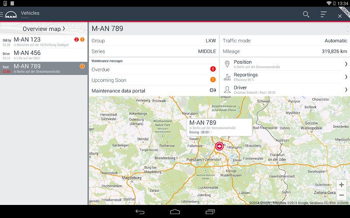Click the M-AN 789 detail heading
Viewport: 350px width, 218px height.
(x=107, y=28)
